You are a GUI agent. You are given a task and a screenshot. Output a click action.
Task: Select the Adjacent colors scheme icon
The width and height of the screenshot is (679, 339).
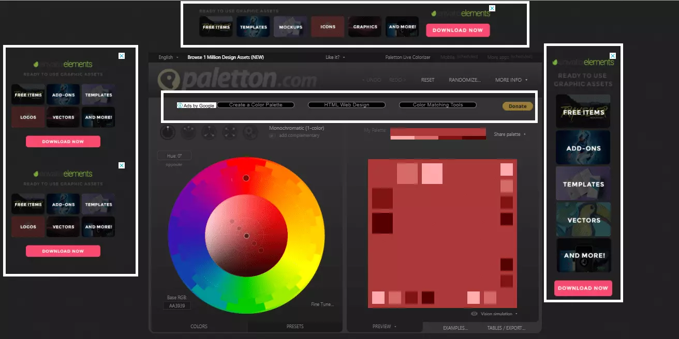click(x=188, y=132)
